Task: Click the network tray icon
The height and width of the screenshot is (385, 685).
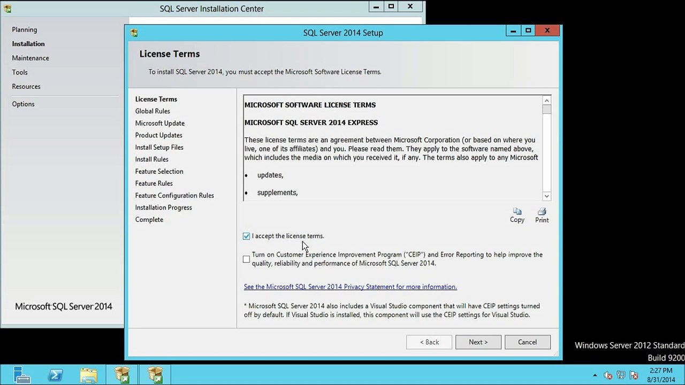Action: 621,375
